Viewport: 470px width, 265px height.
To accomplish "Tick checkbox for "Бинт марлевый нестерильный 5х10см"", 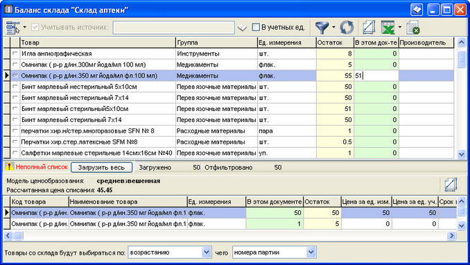I will (15, 87).
